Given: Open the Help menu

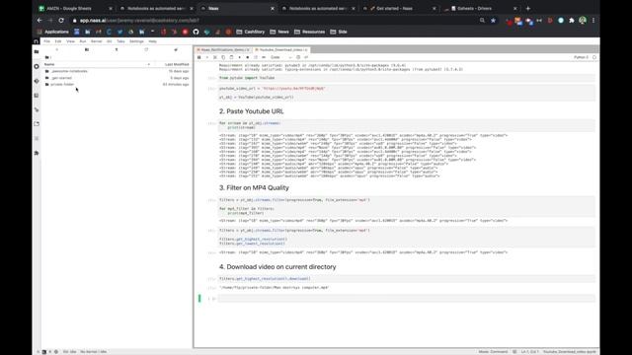Looking at the screenshot, I should point(152,41).
